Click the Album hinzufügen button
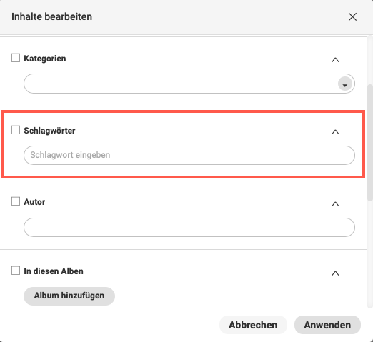This screenshot has width=373, height=342. tap(69, 296)
